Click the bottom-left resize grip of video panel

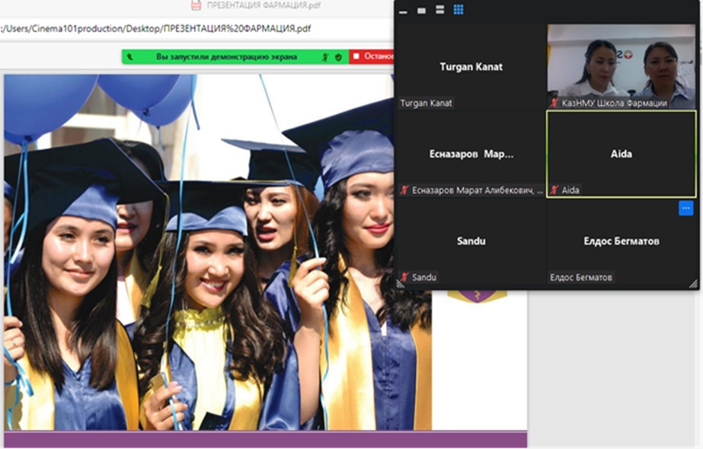point(400,283)
